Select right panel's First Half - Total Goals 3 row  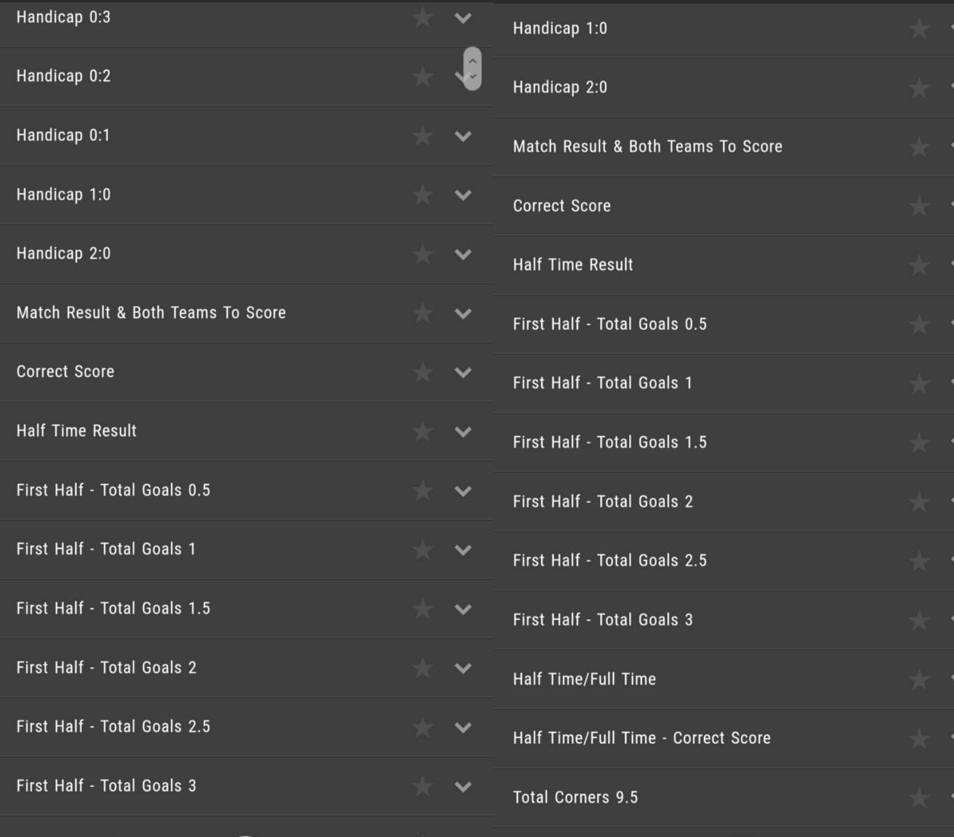(x=603, y=620)
